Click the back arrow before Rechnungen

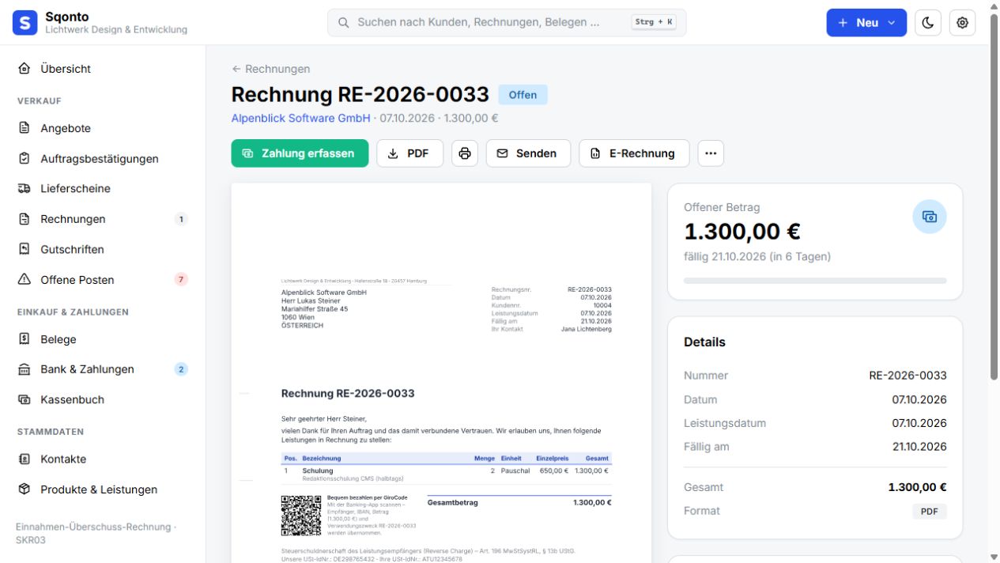[236, 69]
